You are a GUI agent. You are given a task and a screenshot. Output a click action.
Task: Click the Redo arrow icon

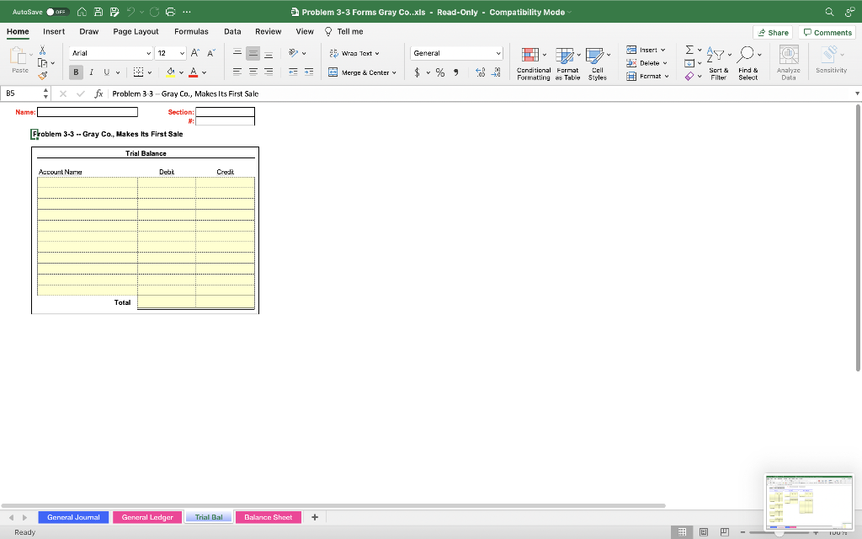(x=155, y=12)
